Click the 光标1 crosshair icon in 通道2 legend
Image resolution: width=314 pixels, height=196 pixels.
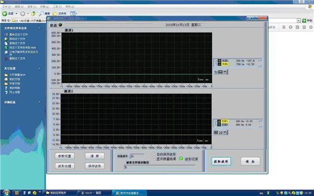click(x=219, y=121)
